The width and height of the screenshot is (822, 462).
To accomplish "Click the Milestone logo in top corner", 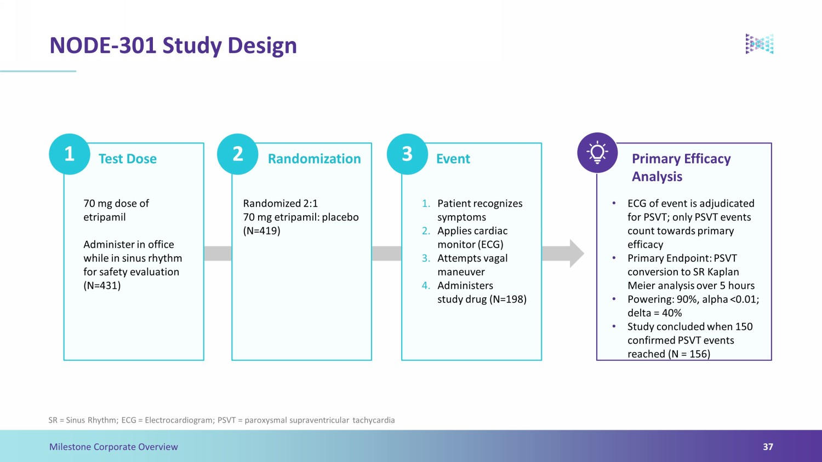I will click(x=760, y=44).
